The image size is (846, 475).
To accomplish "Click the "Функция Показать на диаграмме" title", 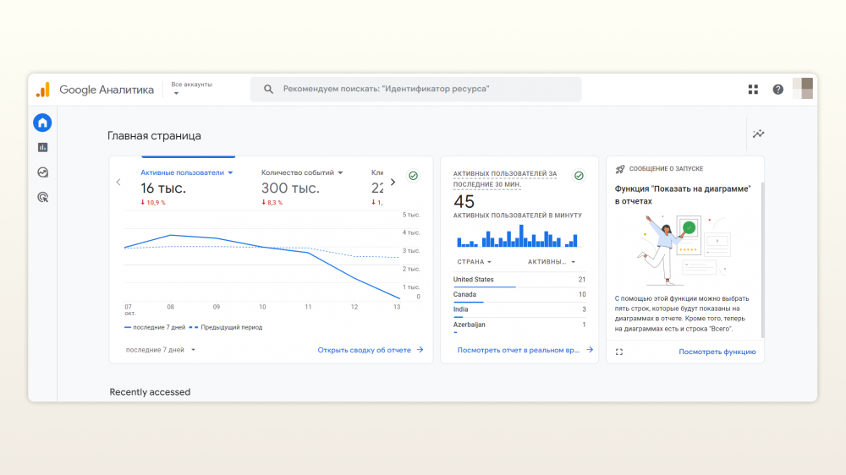I will click(x=683, y=195).
